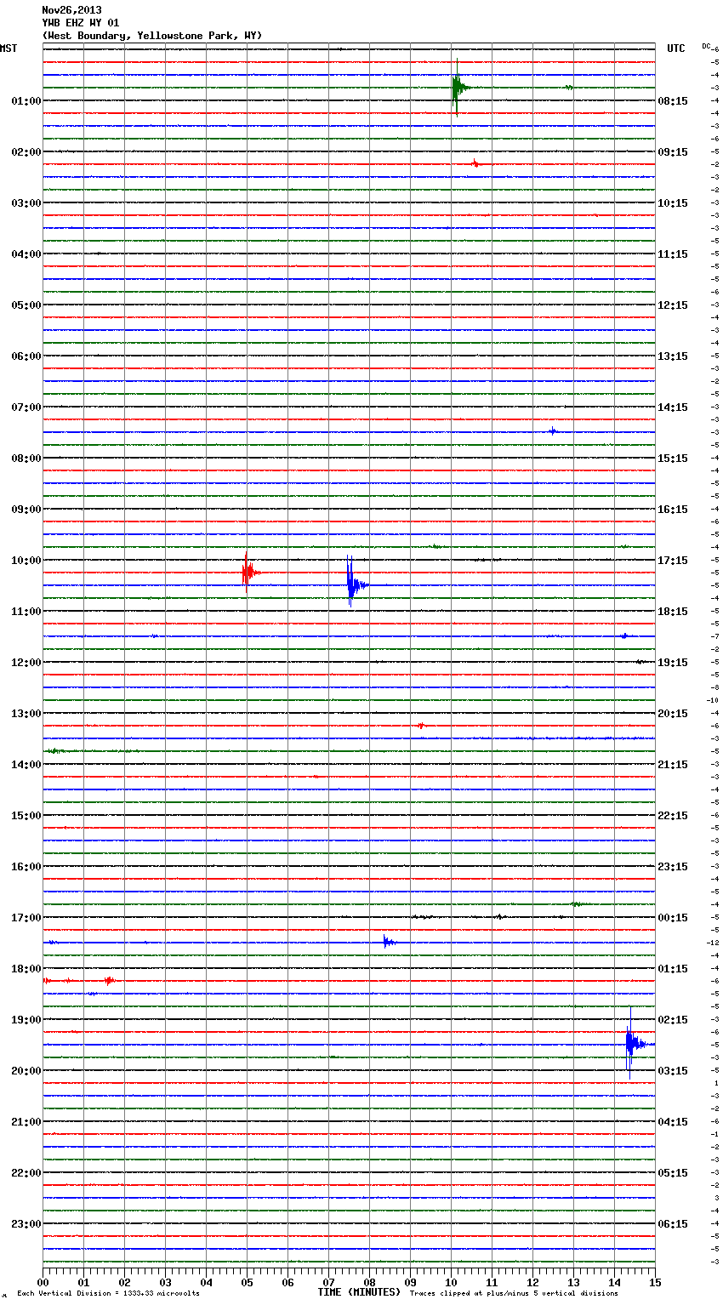Screen dimensions: 723x1305
Task: Click the MST column header
Action: (x=9, y=48)
